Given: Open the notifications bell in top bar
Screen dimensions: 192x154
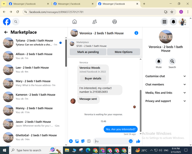Looking at the screenshot, I should tap(173, 22).
